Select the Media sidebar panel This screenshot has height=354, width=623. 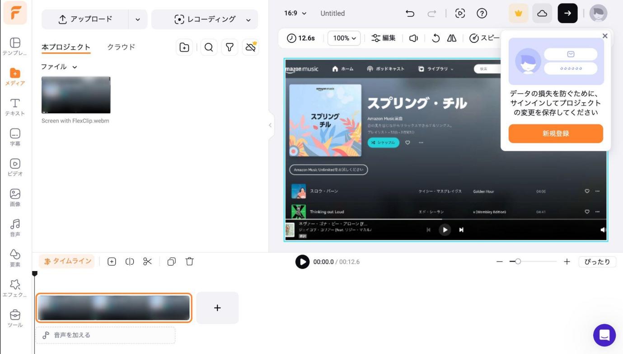click(x=15, y=77)
